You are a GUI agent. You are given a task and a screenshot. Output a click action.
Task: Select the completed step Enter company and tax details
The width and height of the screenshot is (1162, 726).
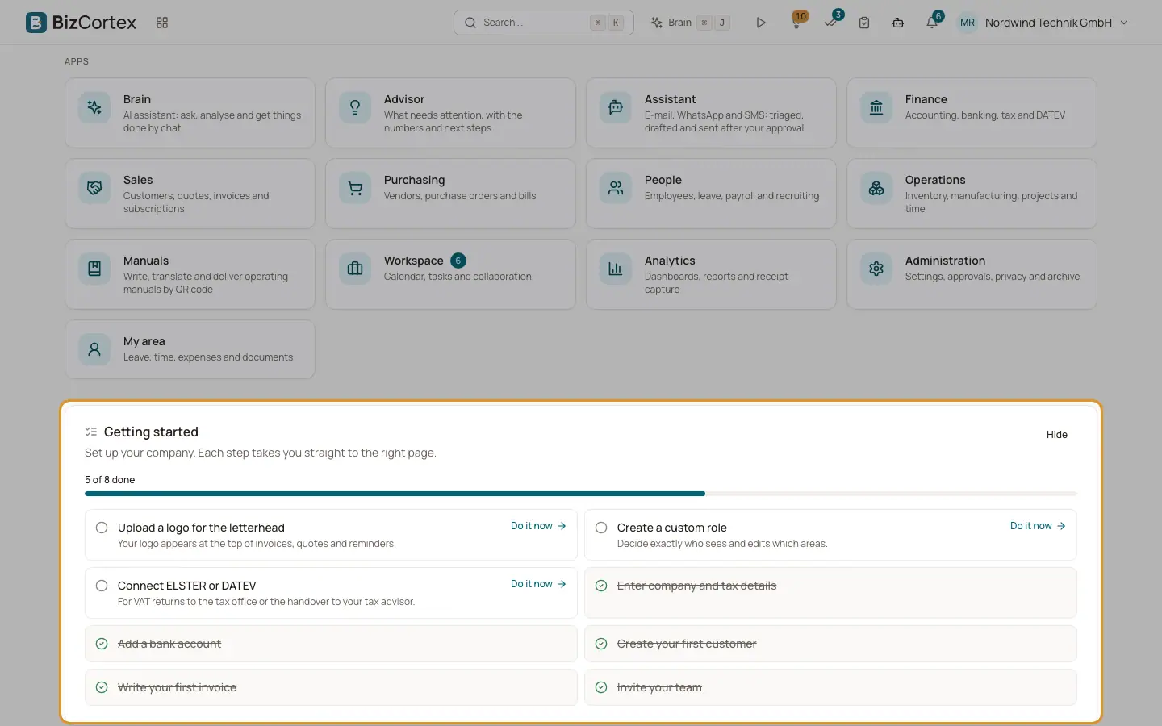pyautogui.click(x=830, y=593)
